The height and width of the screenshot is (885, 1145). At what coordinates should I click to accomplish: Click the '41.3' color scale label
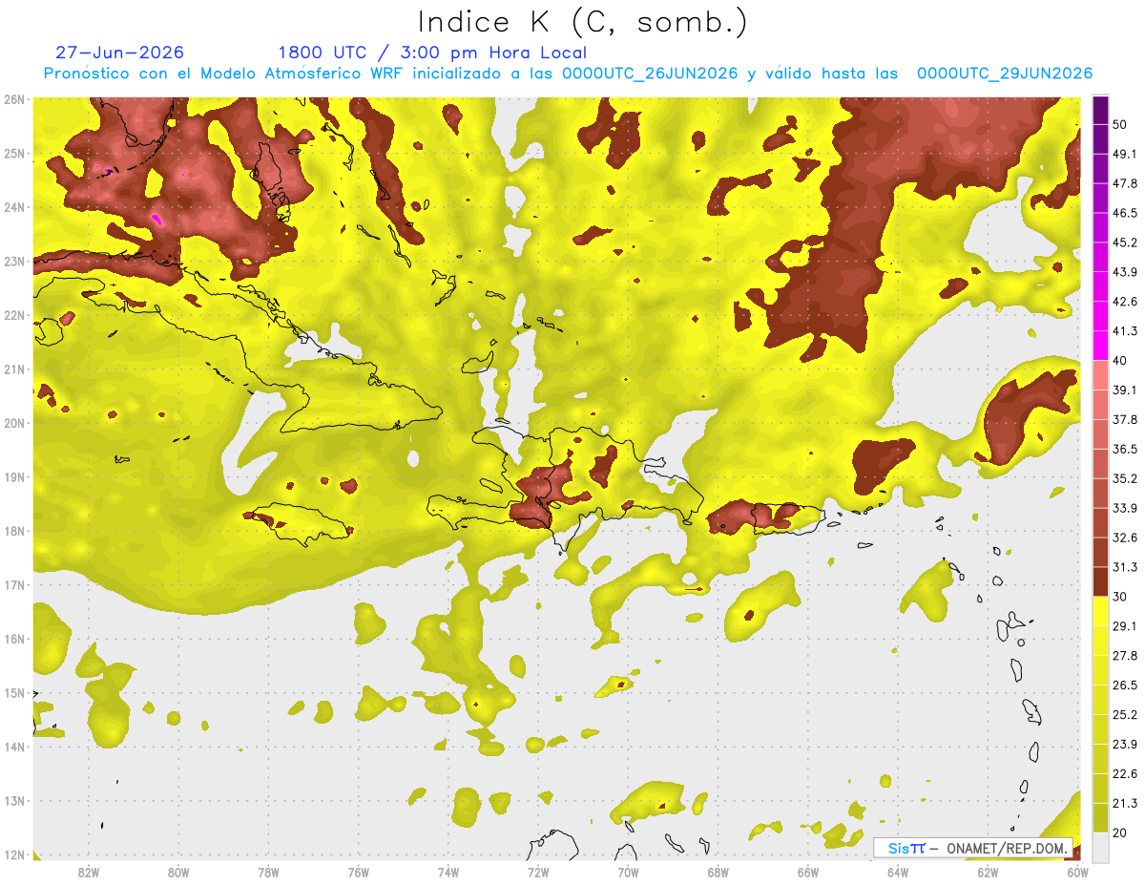[1125, 331]
